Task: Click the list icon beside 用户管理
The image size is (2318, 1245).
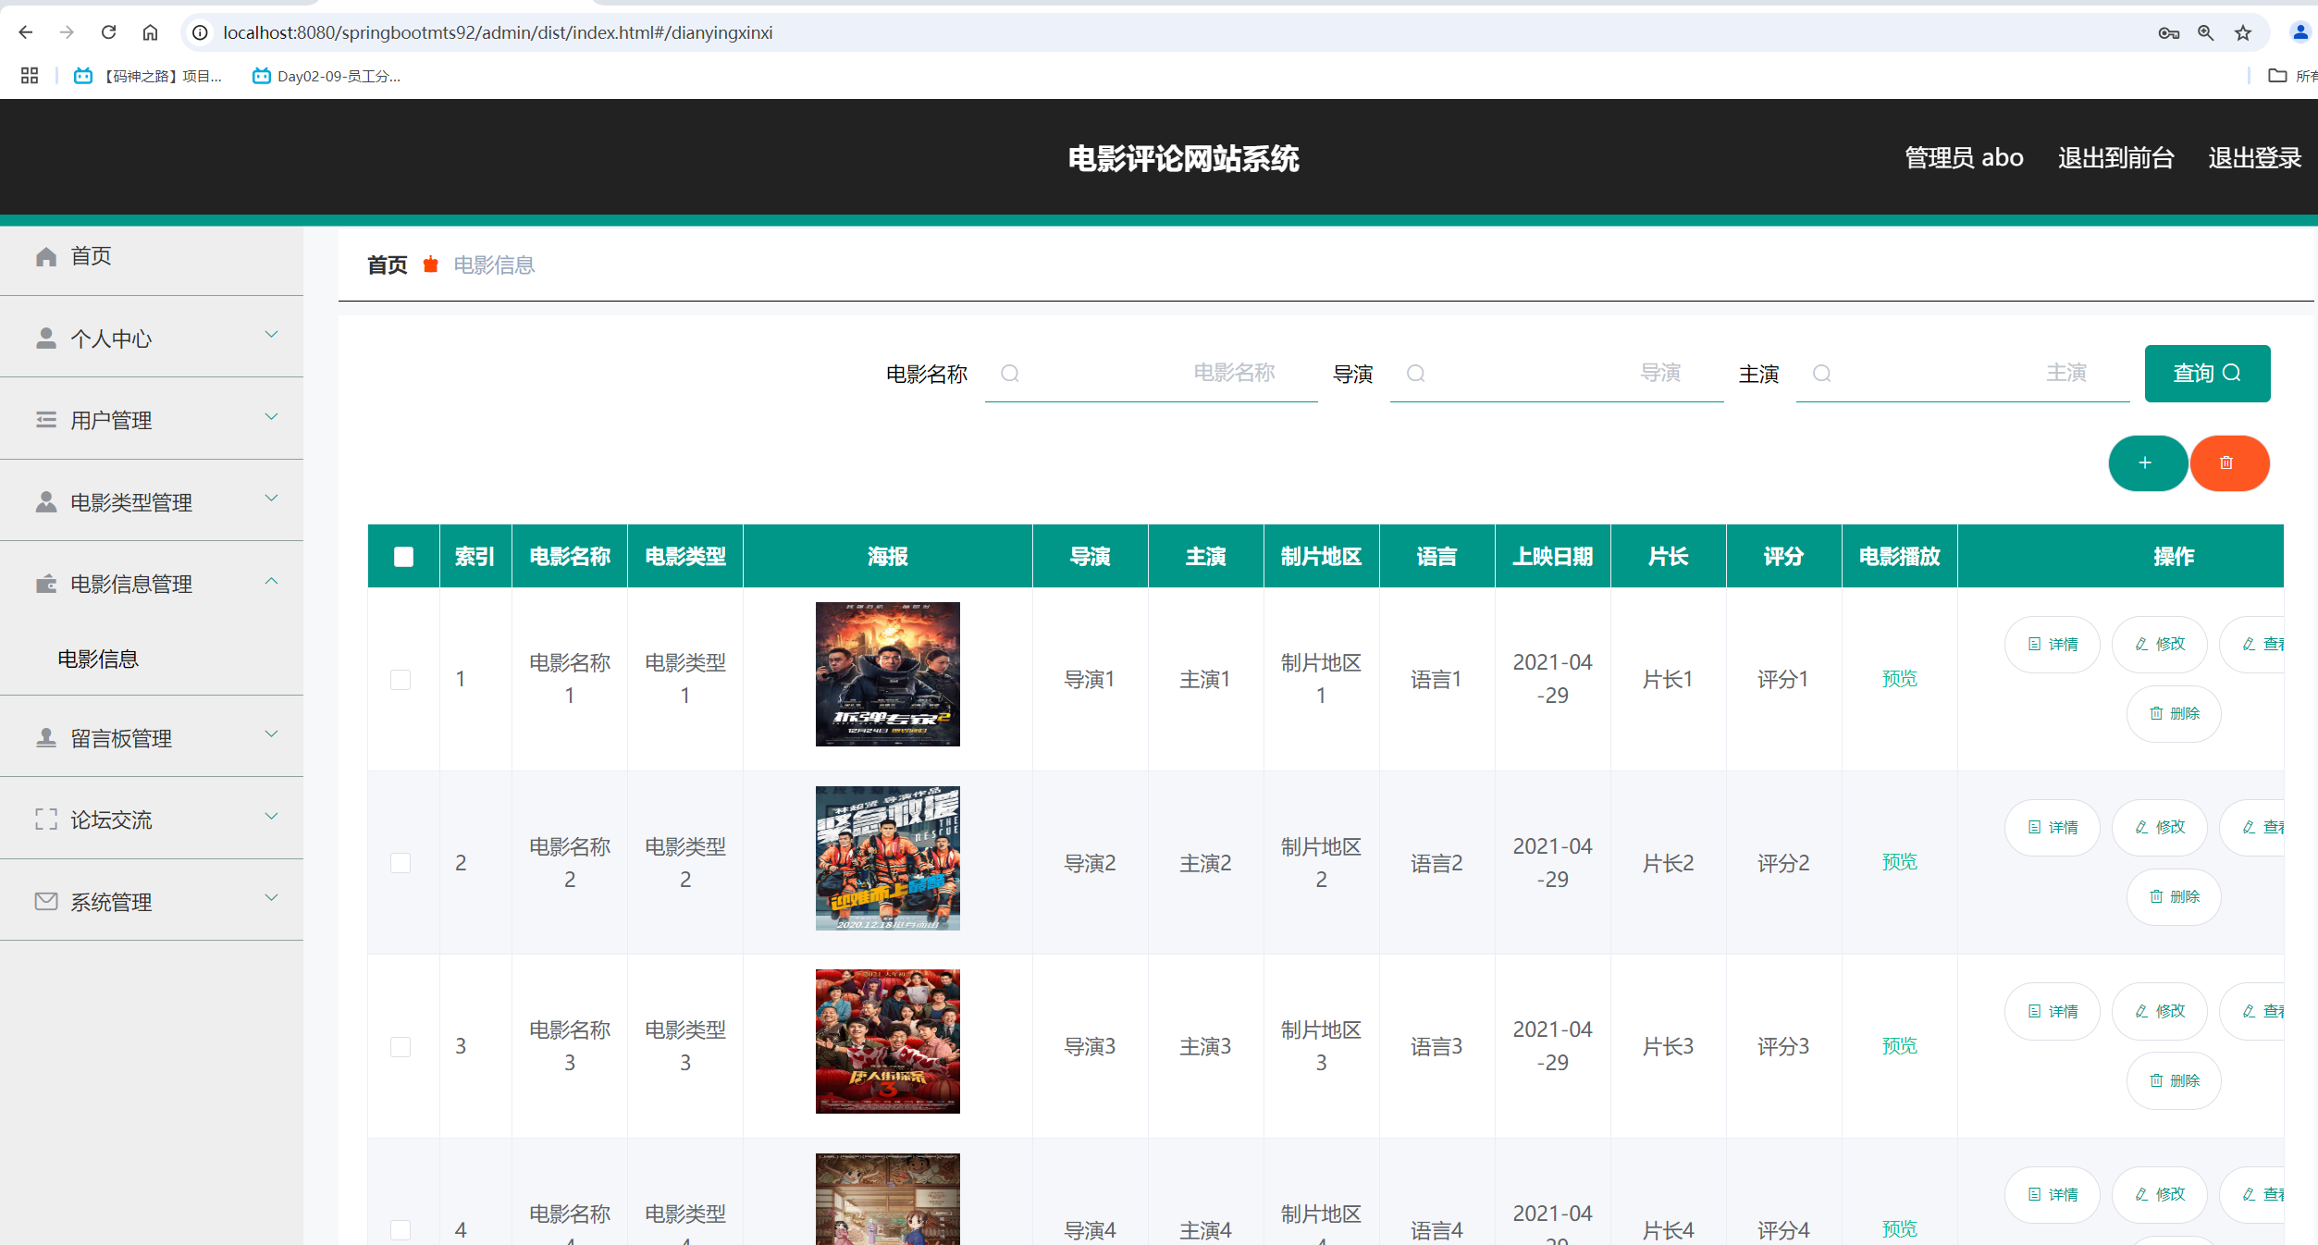Action: pos(45,420)
